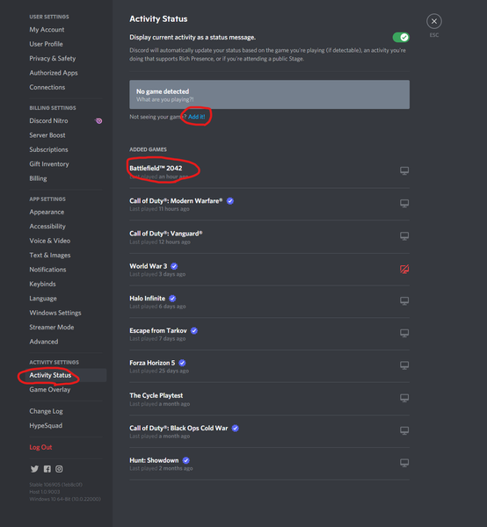Image resolution: width=487 pixels, height=527 pixels.
Task: Select Call of Duty: Vanguard entry
Action: pyautogui.click(x=269, y=237)
